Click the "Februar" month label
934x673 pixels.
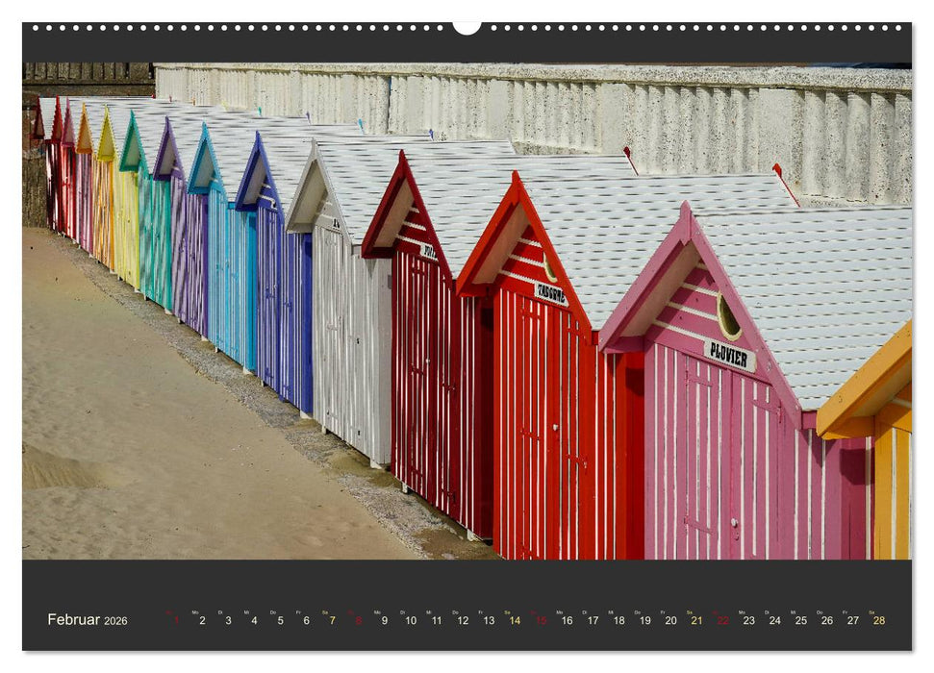click(73, 620)
